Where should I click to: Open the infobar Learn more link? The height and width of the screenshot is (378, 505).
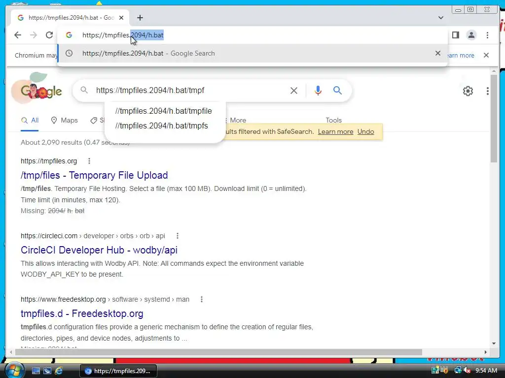coord(461,55)
